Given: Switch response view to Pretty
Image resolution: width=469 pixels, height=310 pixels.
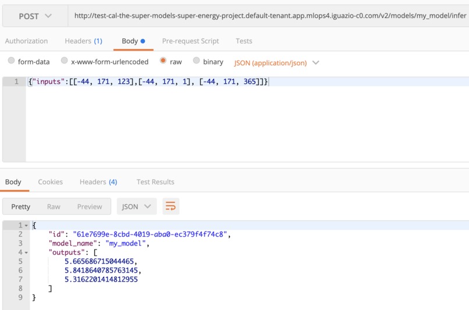Looking at the screenshot, I should (x=20, y=206).
